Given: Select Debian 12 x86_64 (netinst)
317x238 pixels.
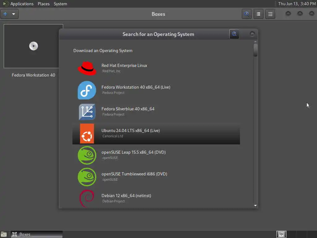Looking at the screenshot, I should click(156, 198).
